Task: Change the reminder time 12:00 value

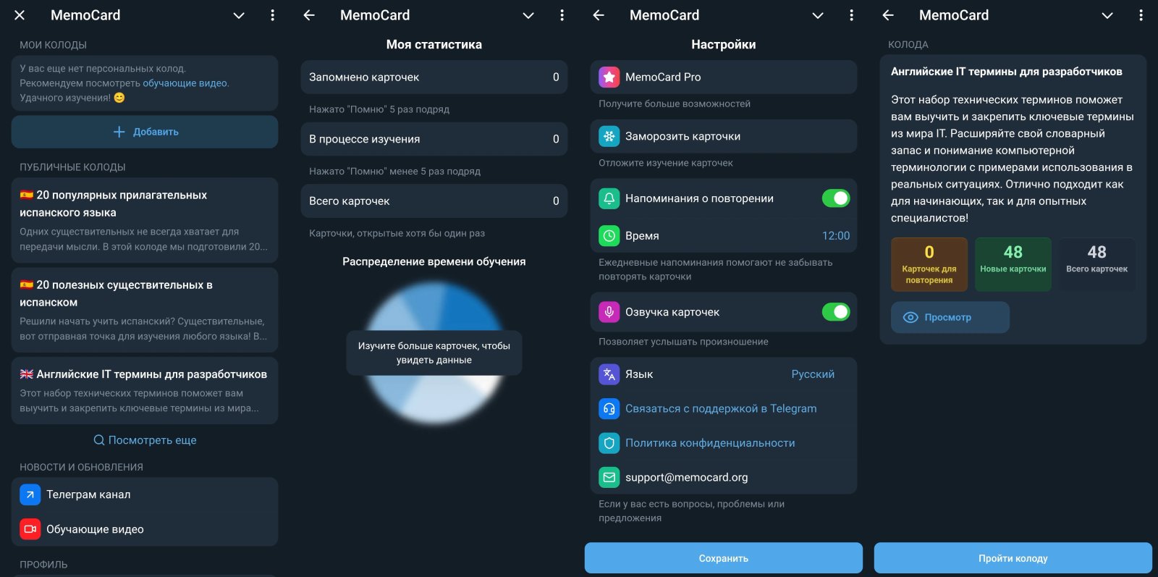Action: pos(836,235)
